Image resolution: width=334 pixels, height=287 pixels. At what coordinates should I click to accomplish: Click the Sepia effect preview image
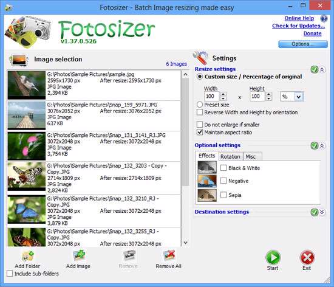(x=207, y=195)
